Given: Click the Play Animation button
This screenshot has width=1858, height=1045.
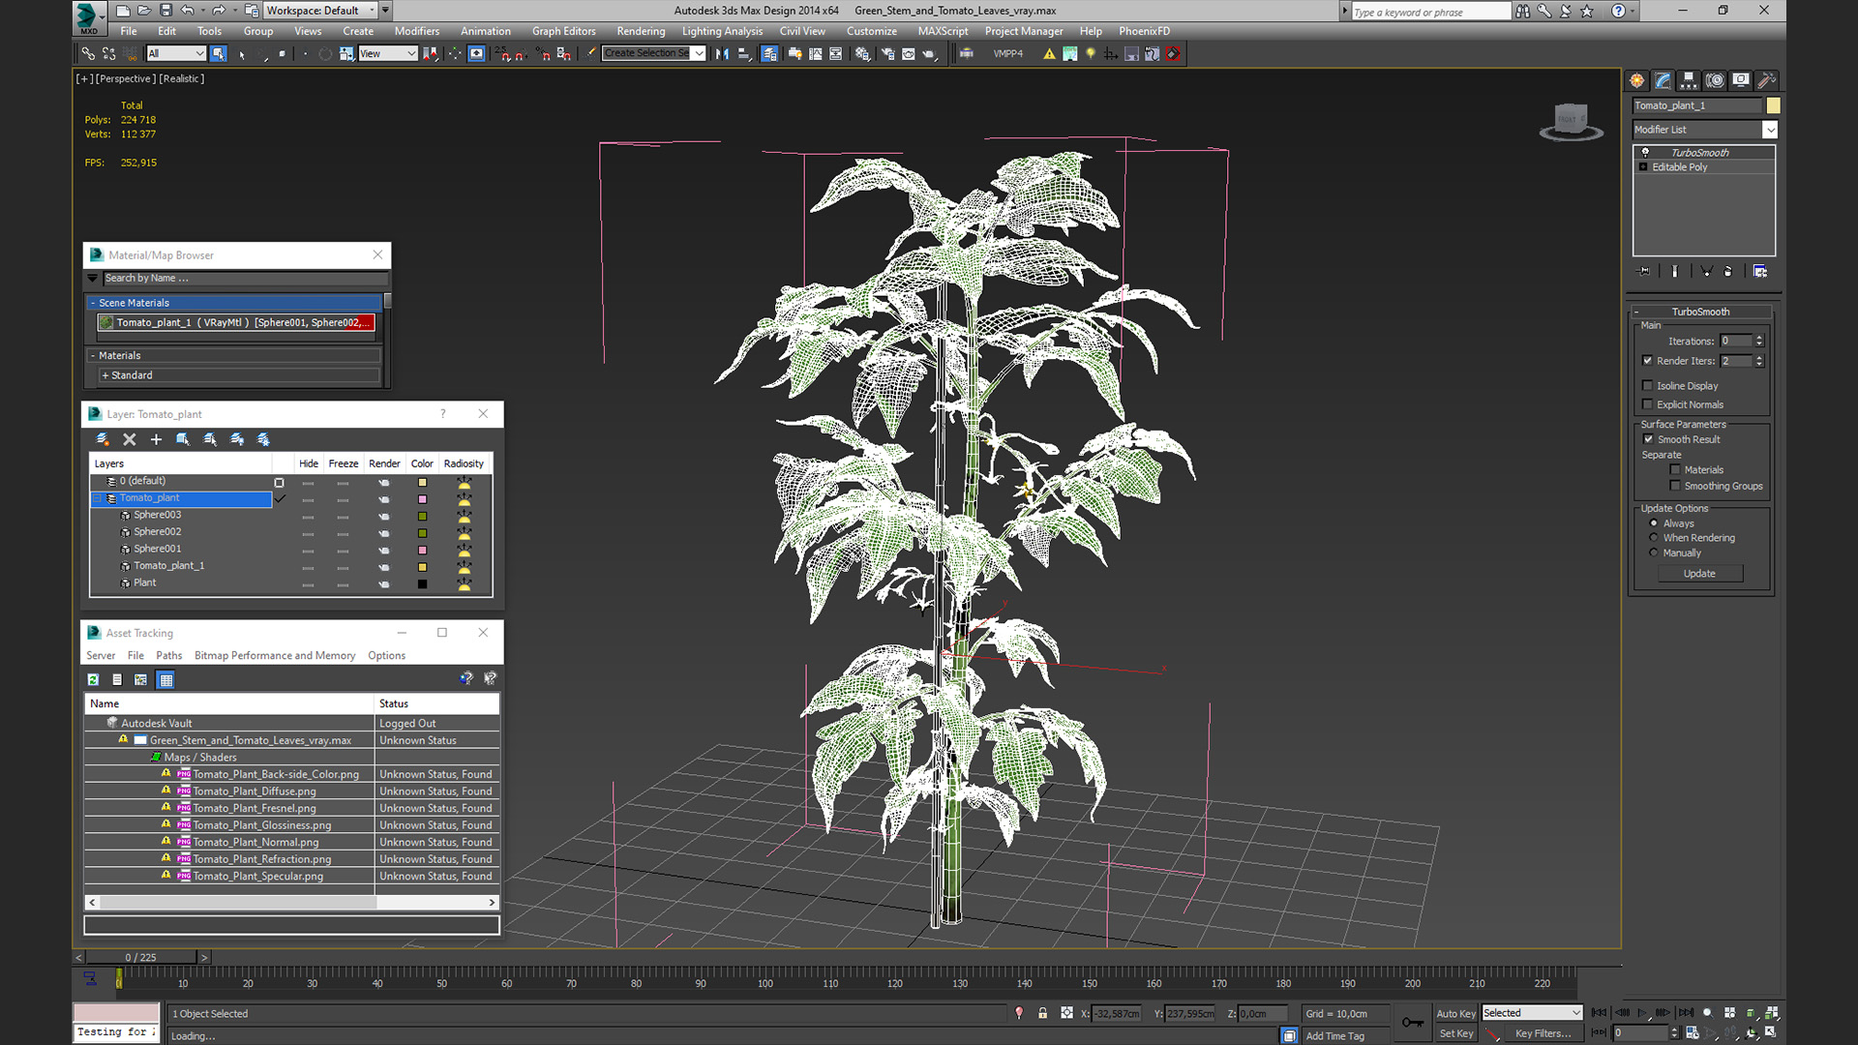Looking at the screenshot, I should (x=1642, y=1013).
